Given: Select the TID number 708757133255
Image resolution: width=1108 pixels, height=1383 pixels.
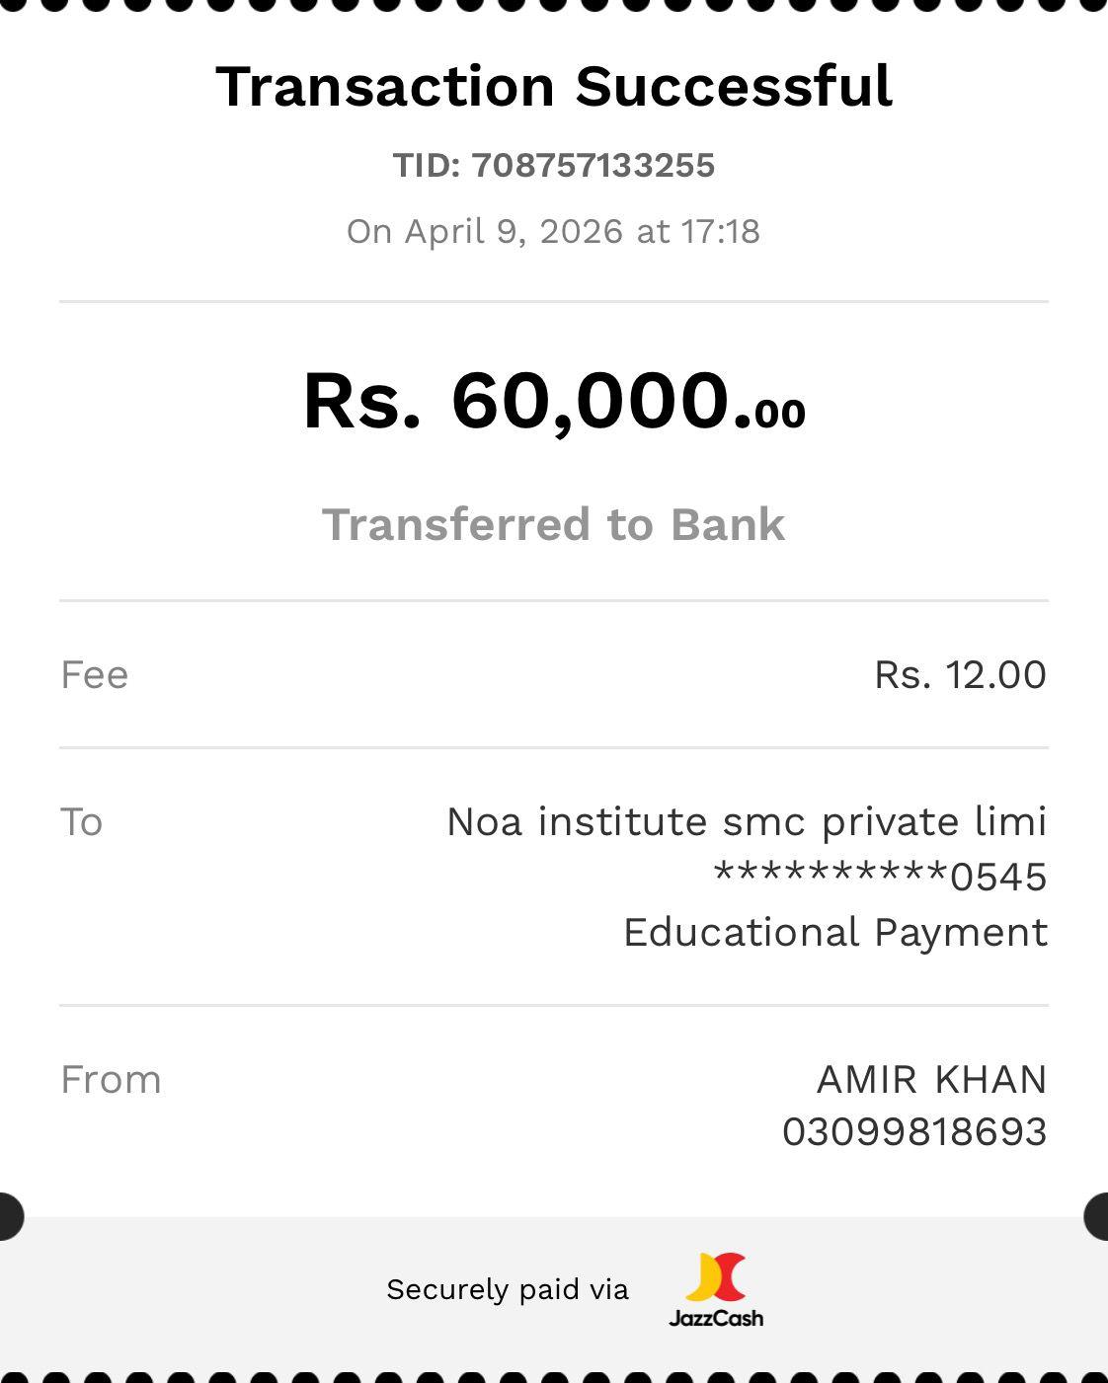Looking at the screenshot, I should click(x=593, y=165).
